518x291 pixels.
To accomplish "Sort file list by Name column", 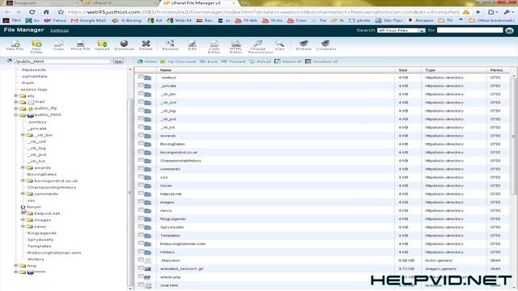I will pyautogui.click(x=165, y=70).
